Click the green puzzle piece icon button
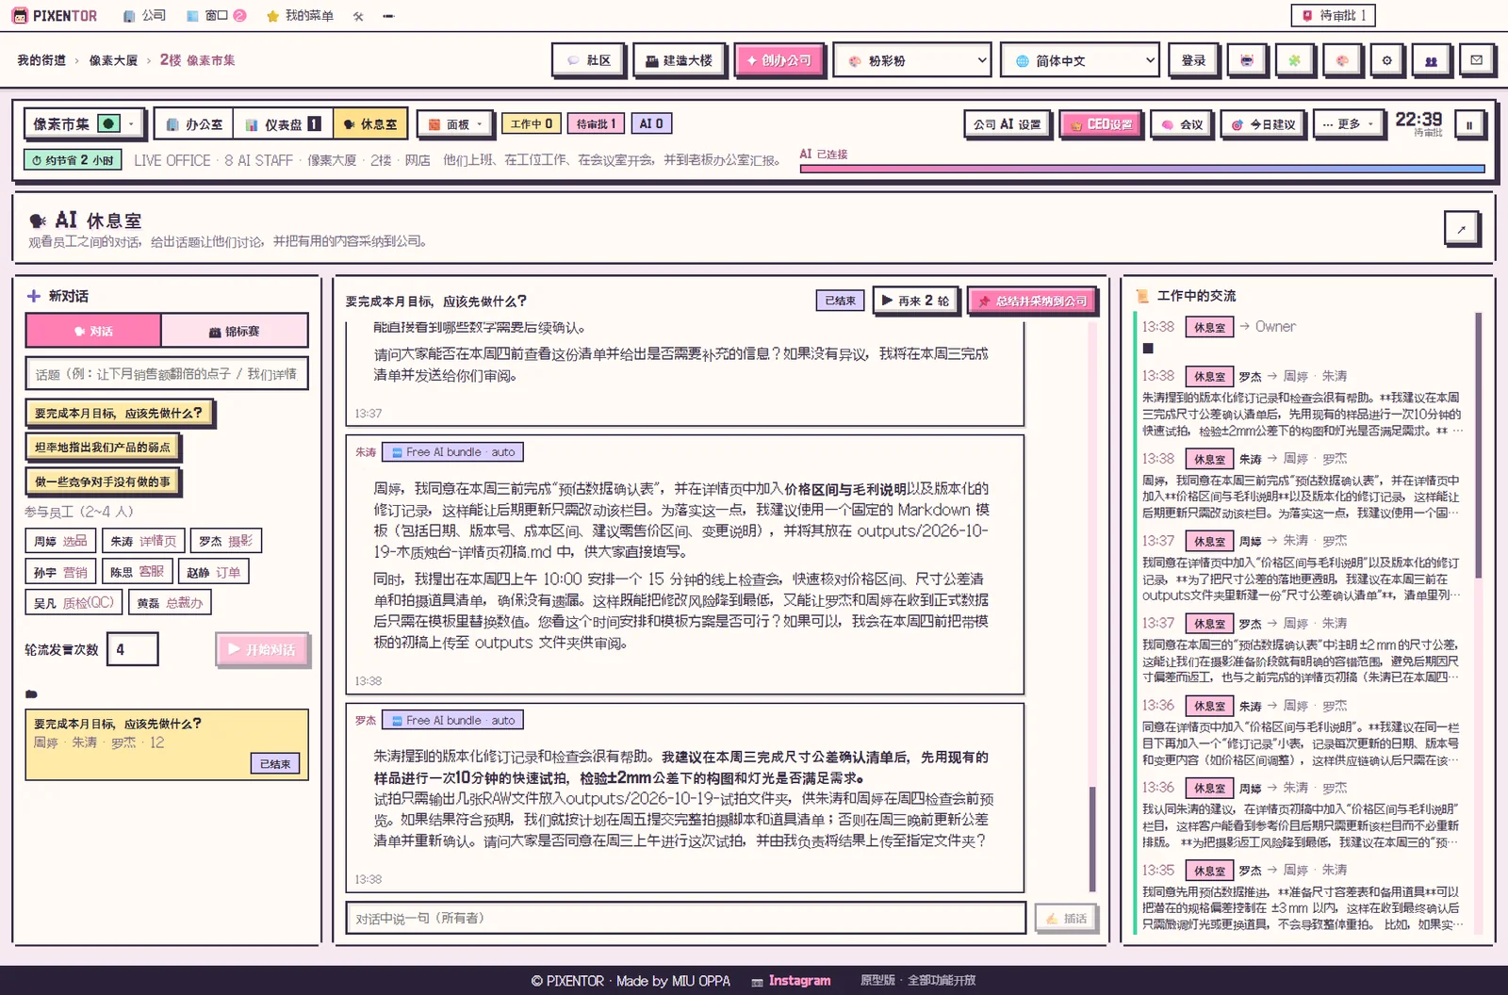Screen dimensions: 1508x995 click(1294, 60)
